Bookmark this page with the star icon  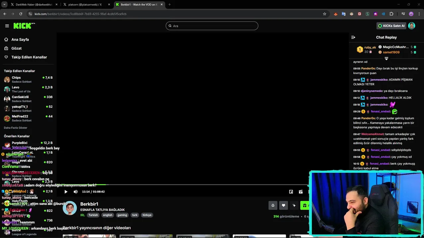pyautogui.click(x=325, y=14)
